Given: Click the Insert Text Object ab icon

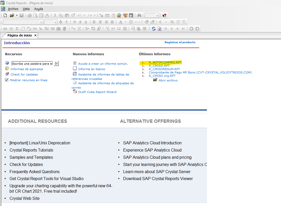Looking at the screenshot, I should pyautogui.click(x=5, y=29).
